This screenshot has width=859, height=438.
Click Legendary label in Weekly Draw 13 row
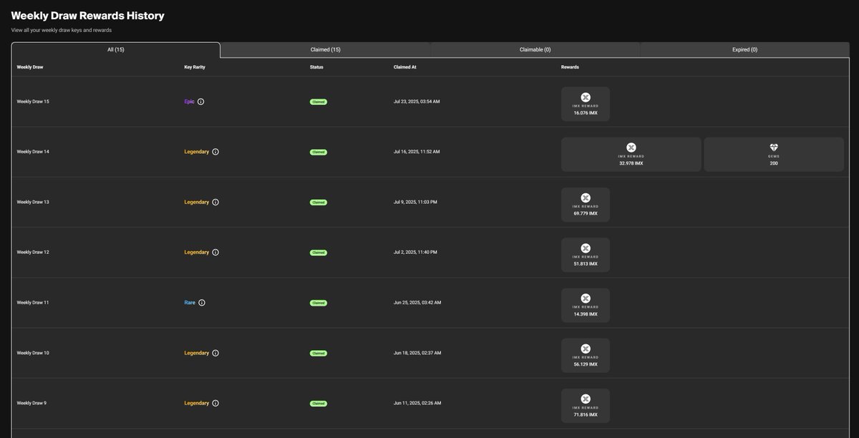click(x=197, y=202)
